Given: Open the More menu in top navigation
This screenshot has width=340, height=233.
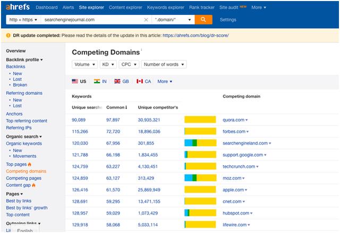Looking at the screenshot, I should [259, 7].
